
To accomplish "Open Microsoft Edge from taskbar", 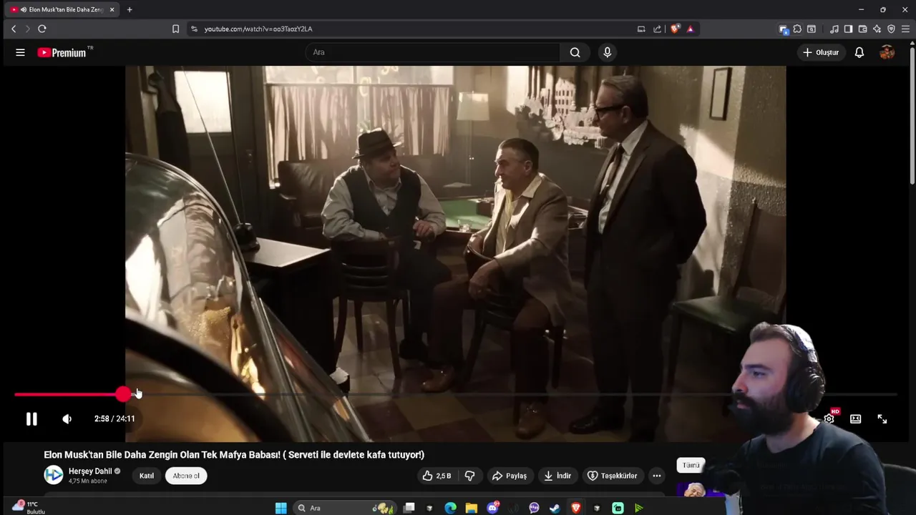I will [450, 508].
